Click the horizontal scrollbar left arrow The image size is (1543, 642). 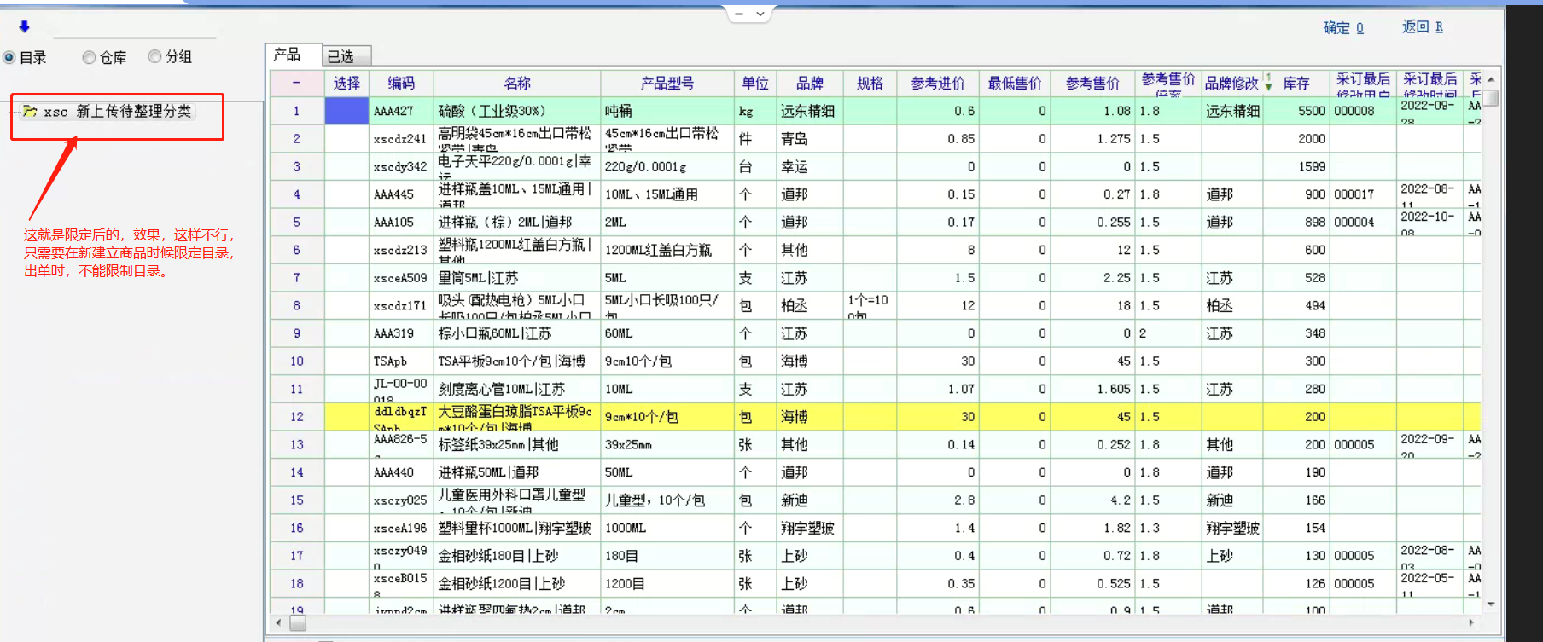tap(277, 622)
